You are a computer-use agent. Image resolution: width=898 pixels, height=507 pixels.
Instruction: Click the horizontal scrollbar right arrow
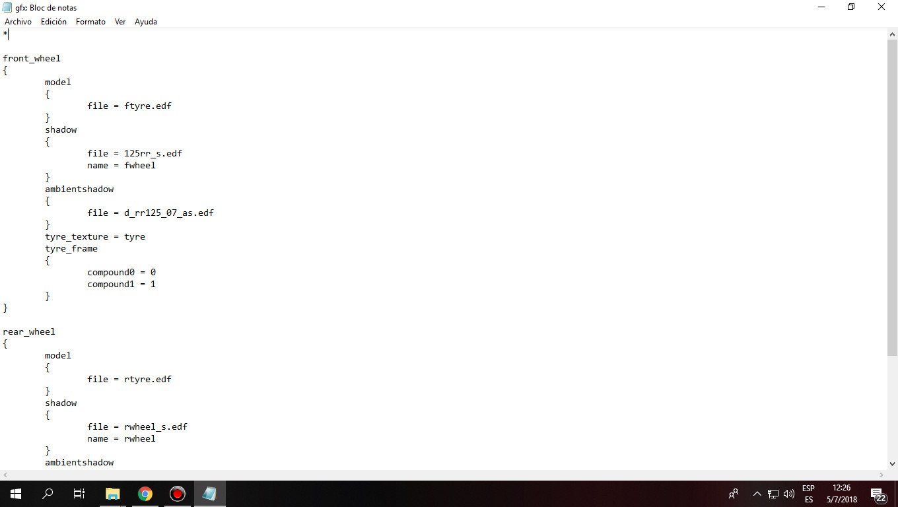tap(881, 475)
